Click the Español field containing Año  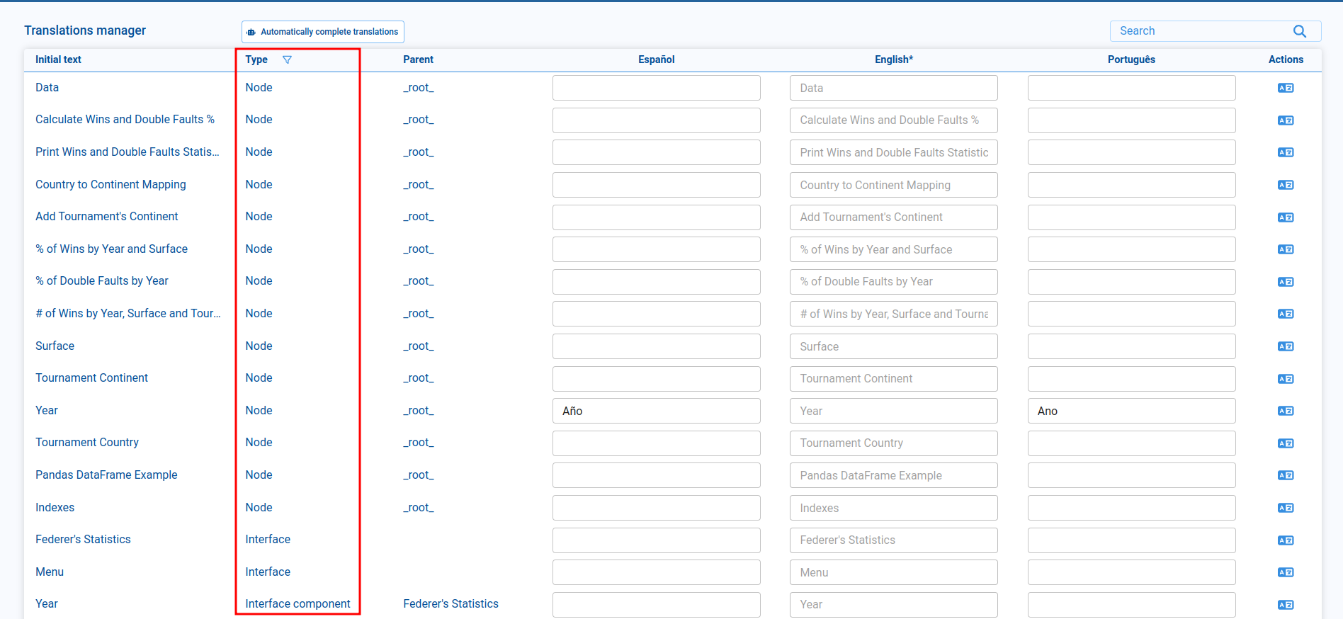(x=656, y=411)
